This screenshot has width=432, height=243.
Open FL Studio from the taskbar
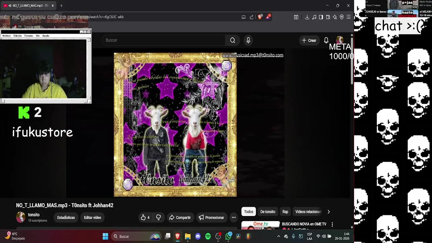pyautogui.click(x=248, y=236)
